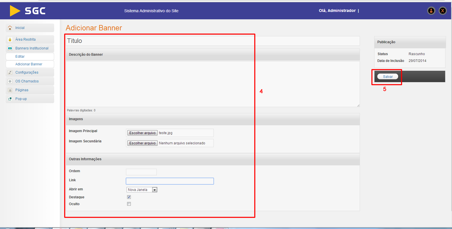Click the SGC yellow arrow logo
Viewport: 452px width, 229px height.
click(x=15, y=11)
